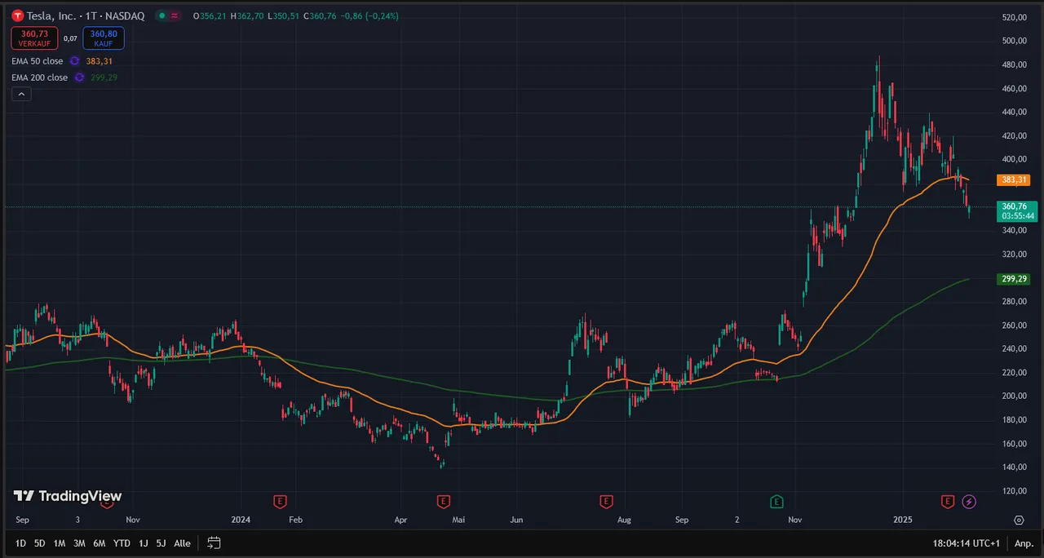Open the green earnings marker before Nov
Image resolution: width=1044 pixels, height=558 pixels.
tap(777, 500)
